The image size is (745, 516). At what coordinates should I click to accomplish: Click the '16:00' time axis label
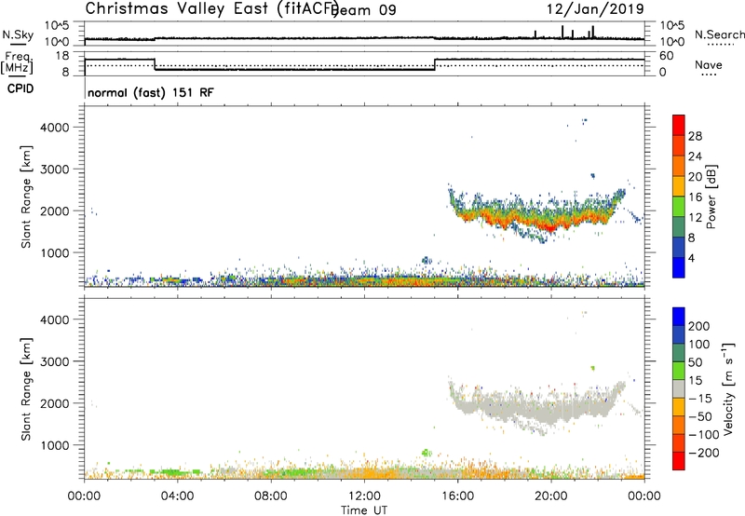tap(457, 496)
